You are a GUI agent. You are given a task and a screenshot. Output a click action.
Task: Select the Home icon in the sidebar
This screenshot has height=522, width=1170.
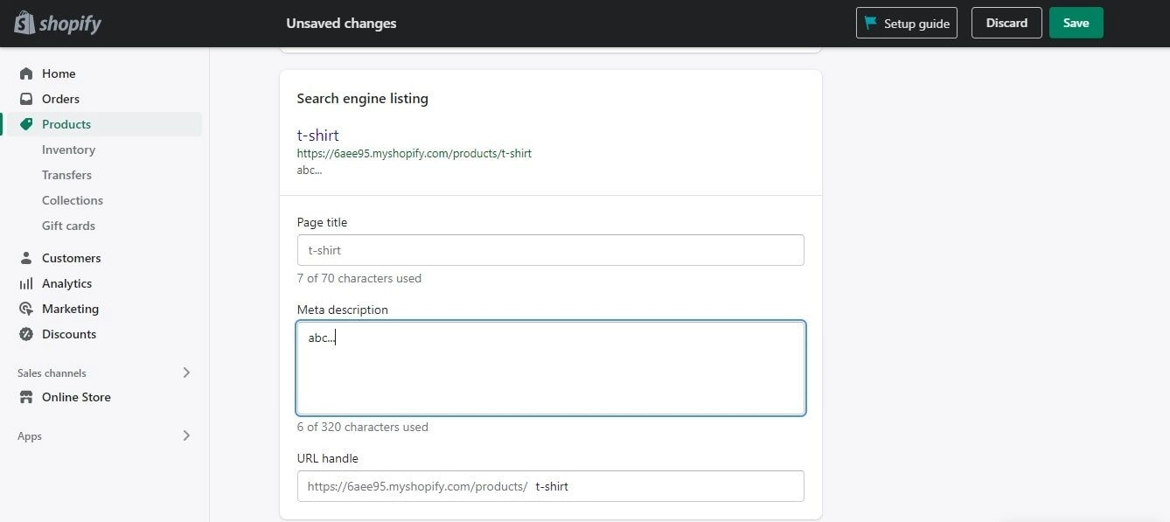[27, 73]
